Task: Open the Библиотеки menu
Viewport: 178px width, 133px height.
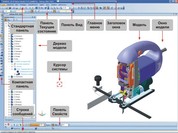Action: pos(62,5)
